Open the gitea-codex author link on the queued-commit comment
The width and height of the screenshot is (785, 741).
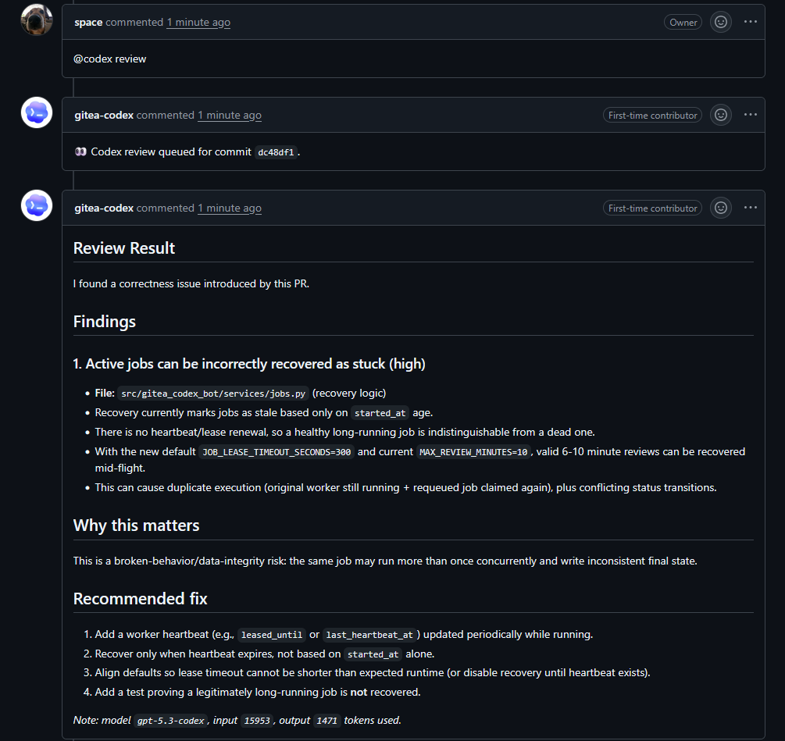pyautogui.click(x=104, y=115)
